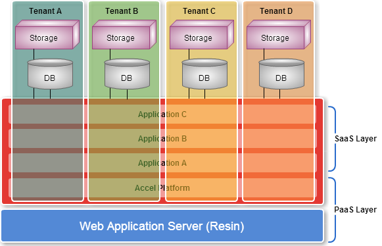The image size is (382, 246).
Task: Click the Tenant C heading
Action: (x=199, y=11)
